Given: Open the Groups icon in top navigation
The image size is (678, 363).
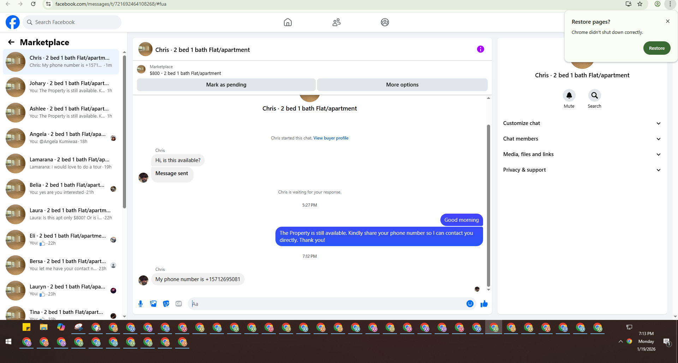Looking at the screenshot, I should coord(385,22).
